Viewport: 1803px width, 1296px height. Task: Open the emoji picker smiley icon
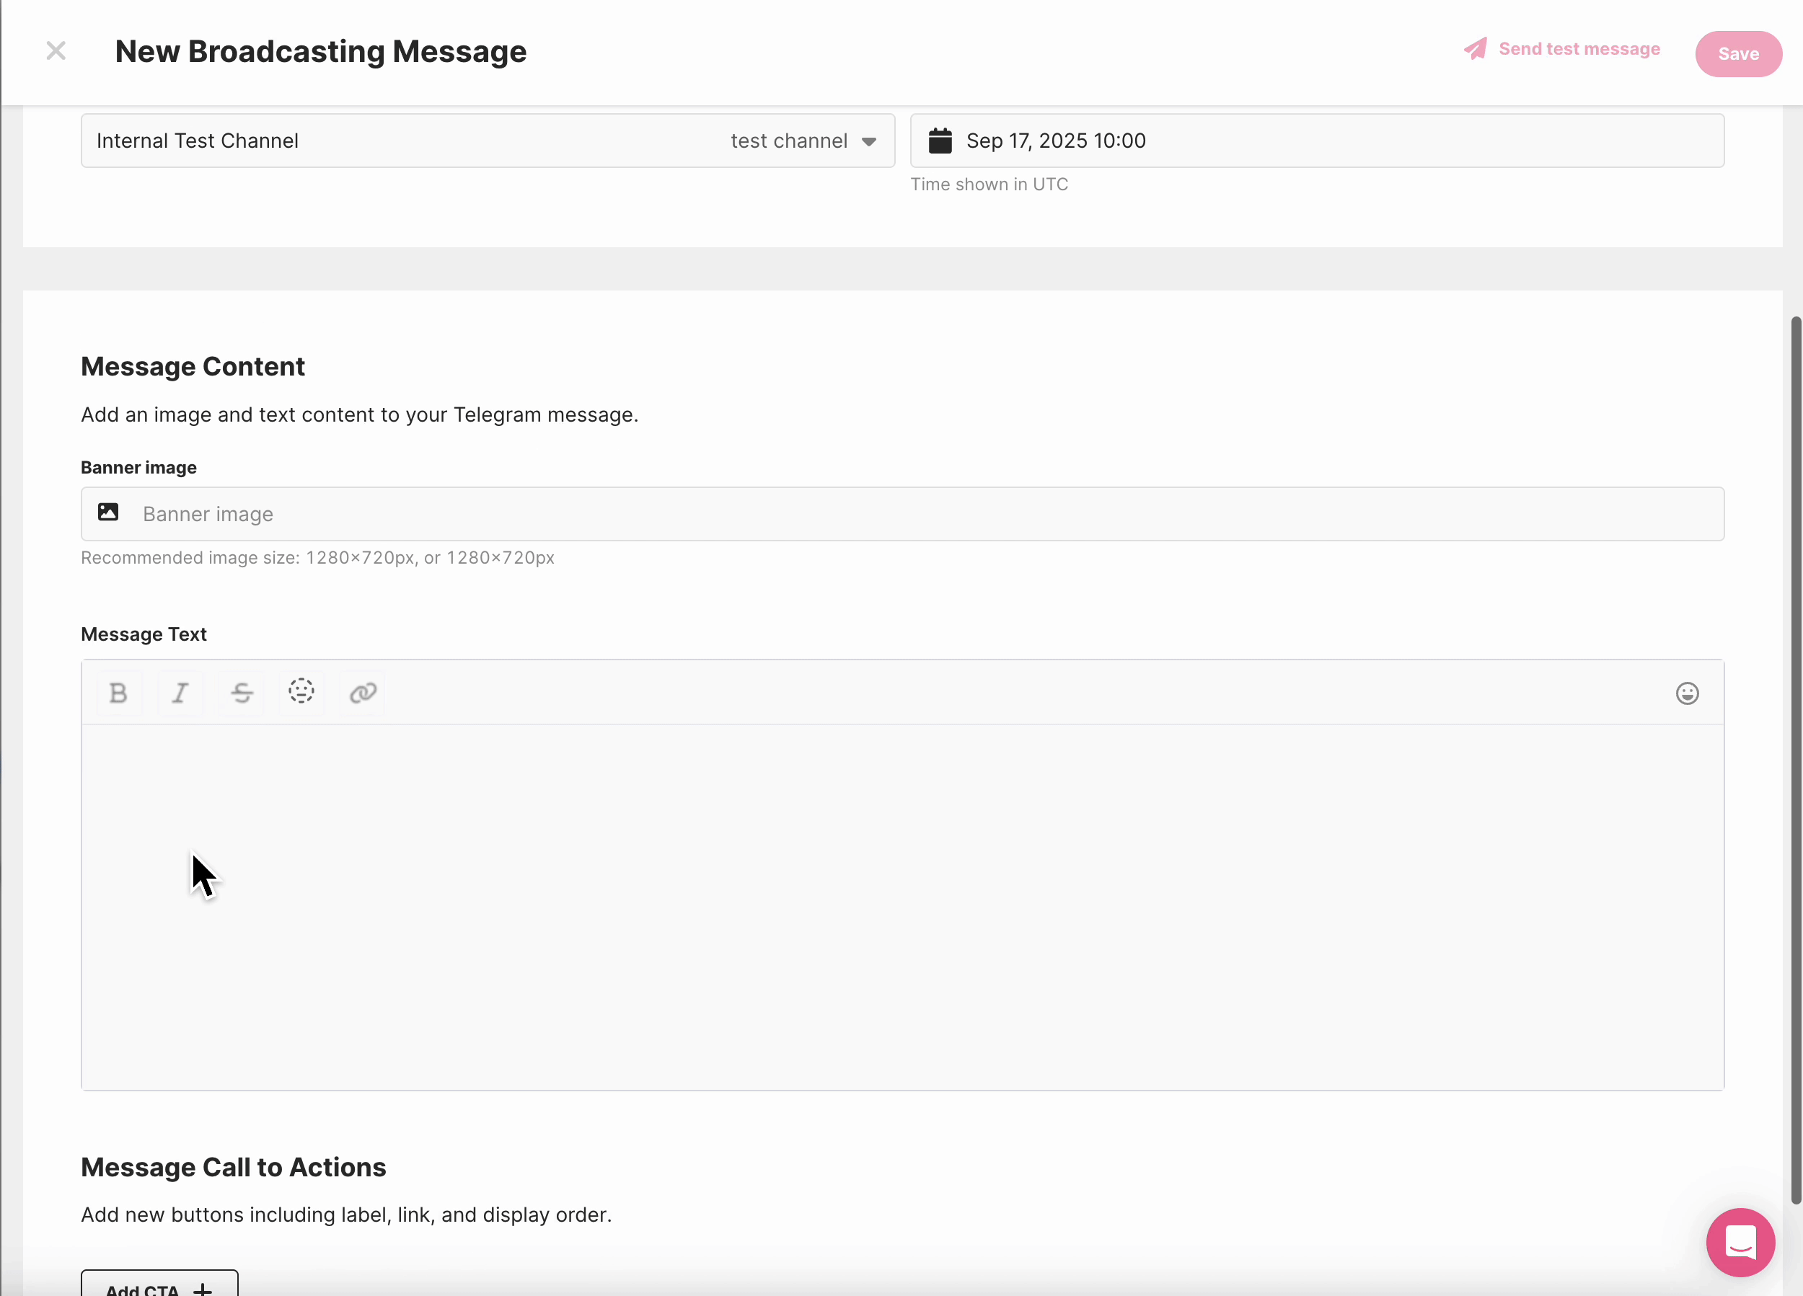pos(1687,693)
